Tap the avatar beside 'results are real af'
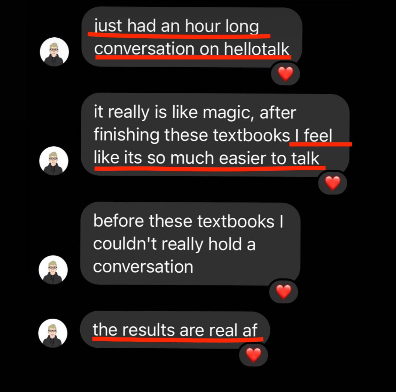This screenshot has width=396, height=392. (53, 333)
